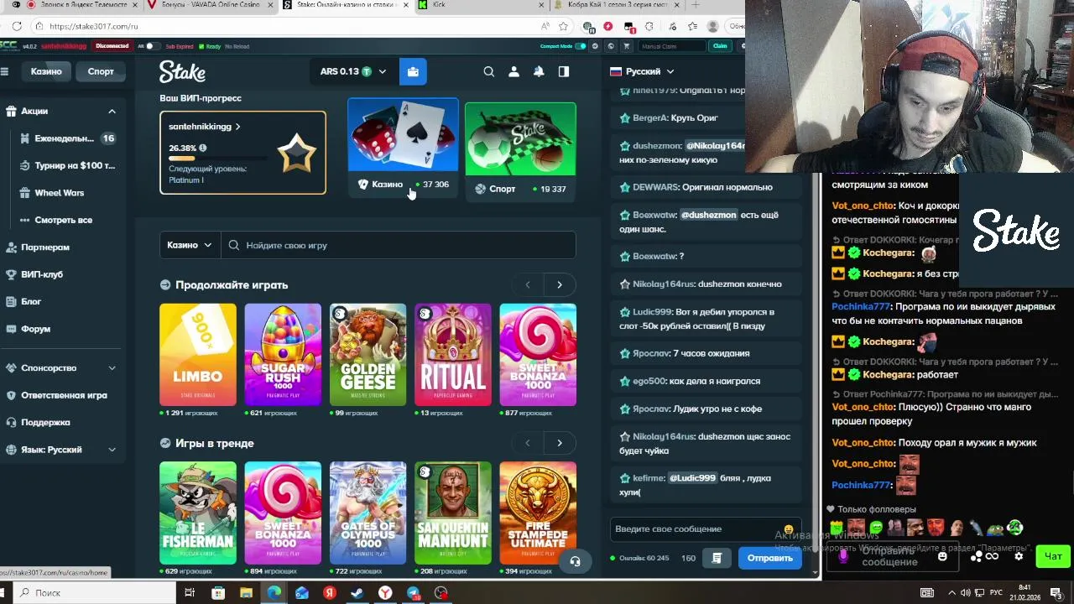Expand the Язык: Русский sidebar option
The width and height of the screenshot is (1074, 604).
pos(112,450)
